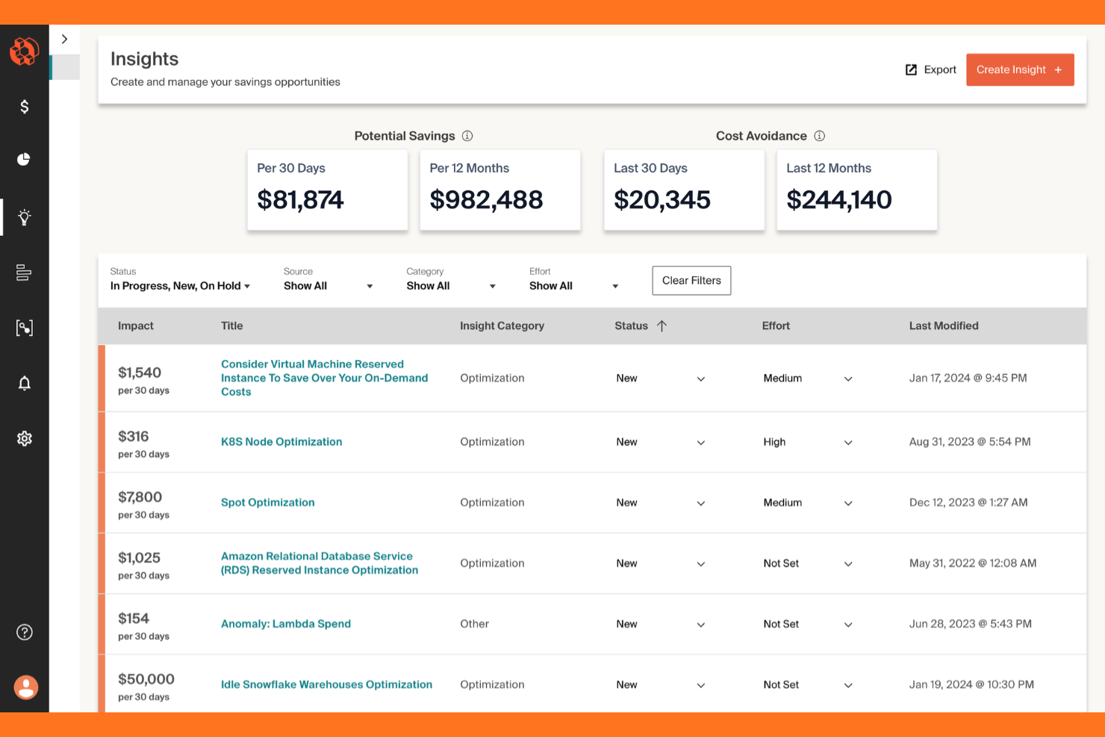
Task: Open the Source Show All dropdown
Action: point(329,285)
